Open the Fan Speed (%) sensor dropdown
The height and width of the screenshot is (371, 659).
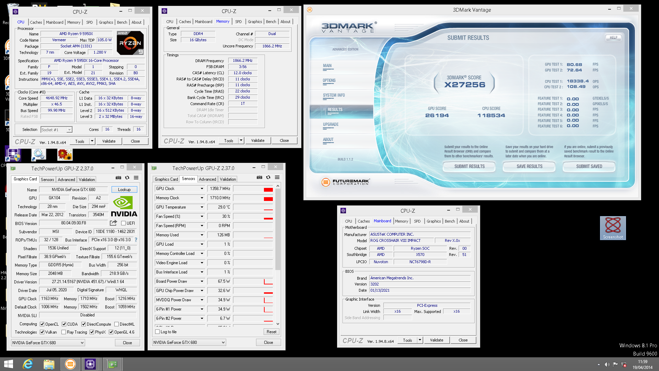tap(202, 216)
